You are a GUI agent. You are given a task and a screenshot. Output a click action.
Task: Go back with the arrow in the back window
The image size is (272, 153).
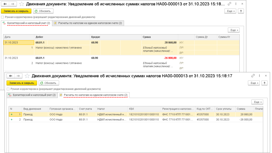click(x=5, y=4)
